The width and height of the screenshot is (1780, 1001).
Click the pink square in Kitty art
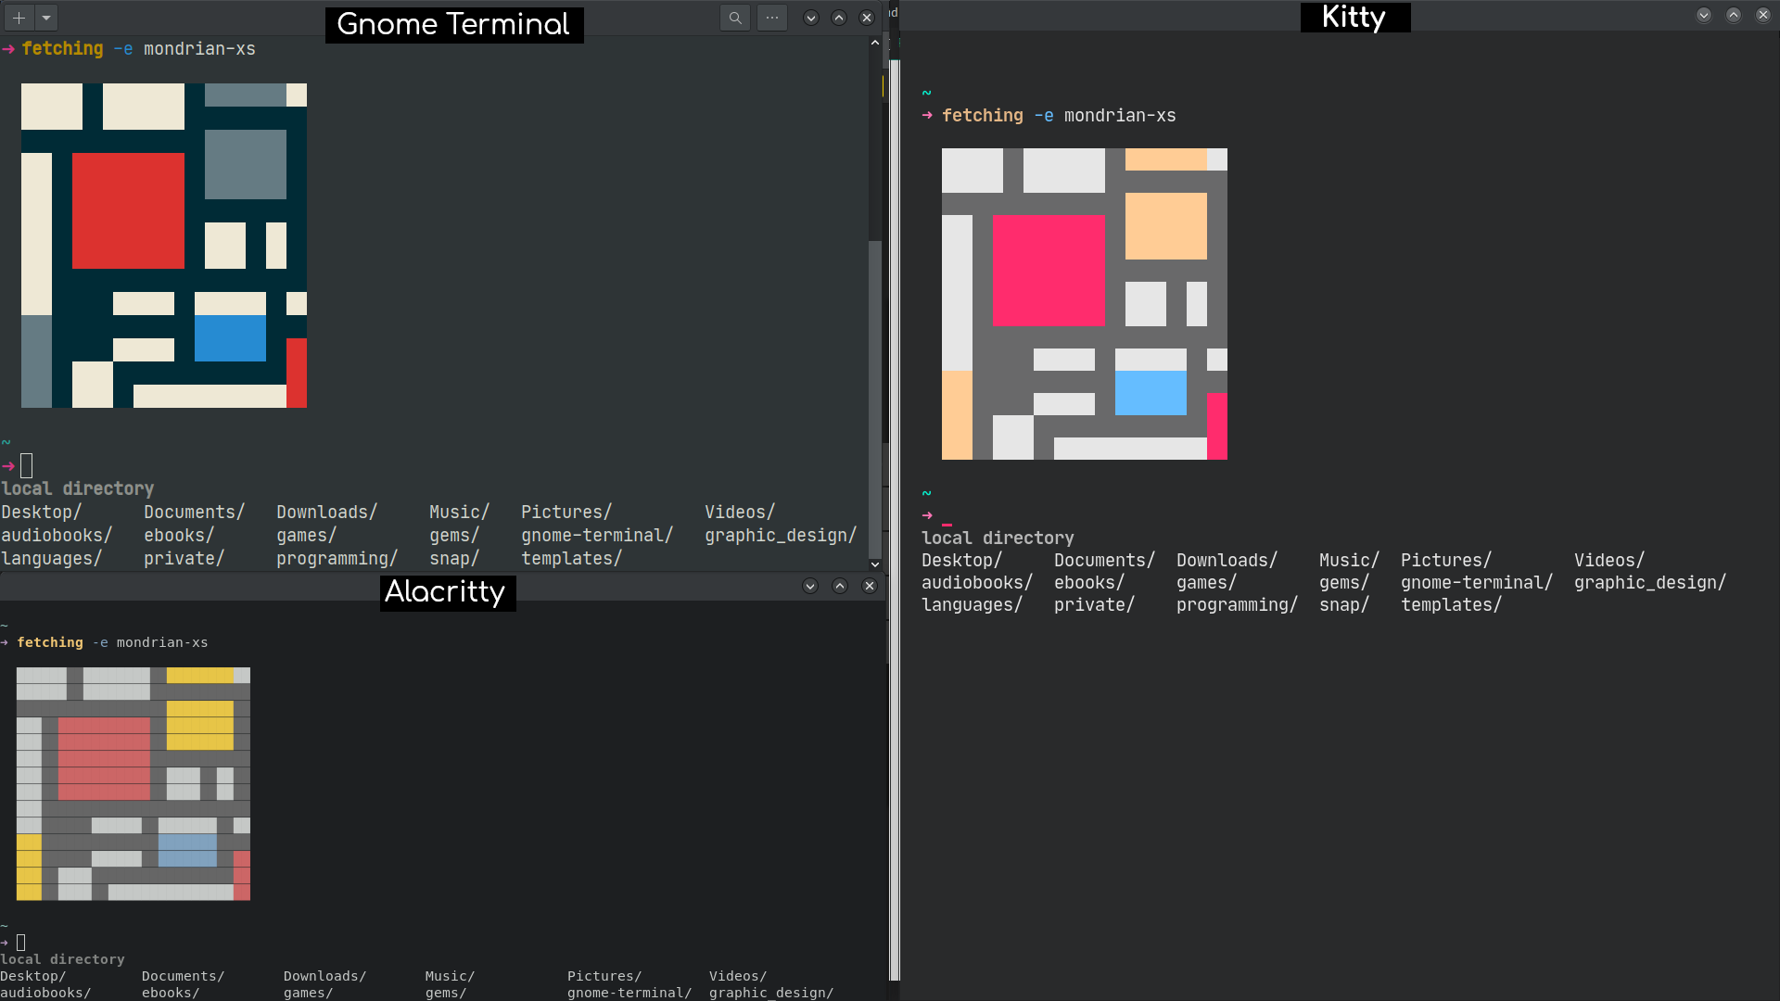1049,270
